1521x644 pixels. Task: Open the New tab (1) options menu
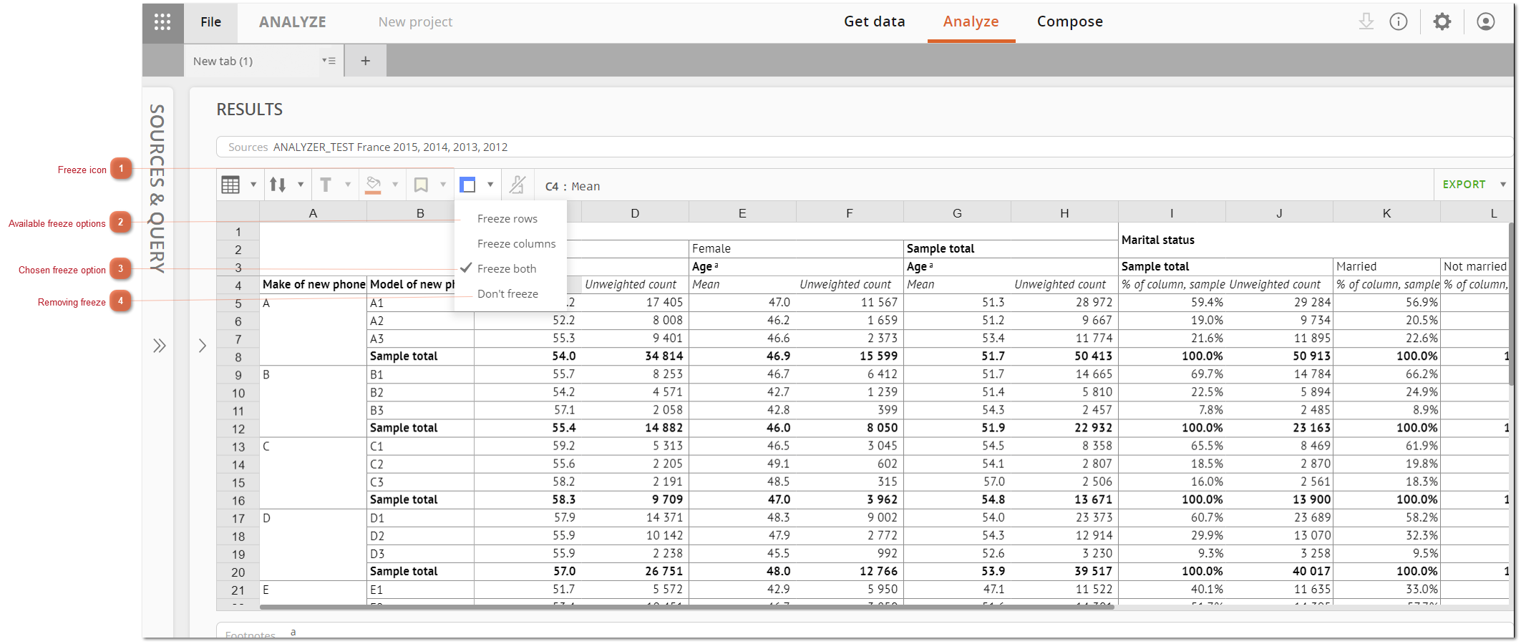[x=329, y=61]
